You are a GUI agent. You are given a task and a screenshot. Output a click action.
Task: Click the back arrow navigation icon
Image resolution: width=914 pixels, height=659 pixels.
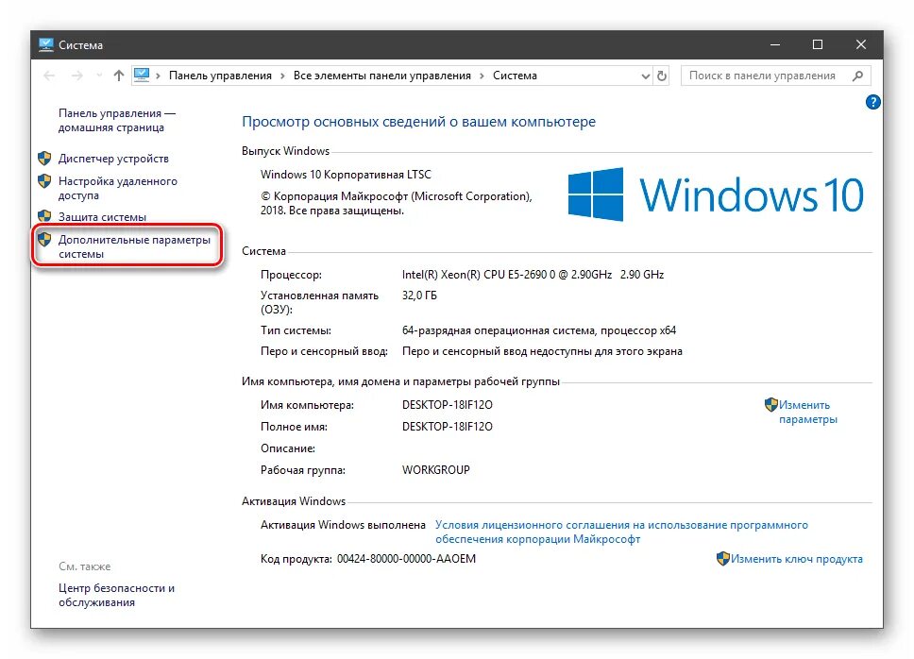tap(49, 76)
